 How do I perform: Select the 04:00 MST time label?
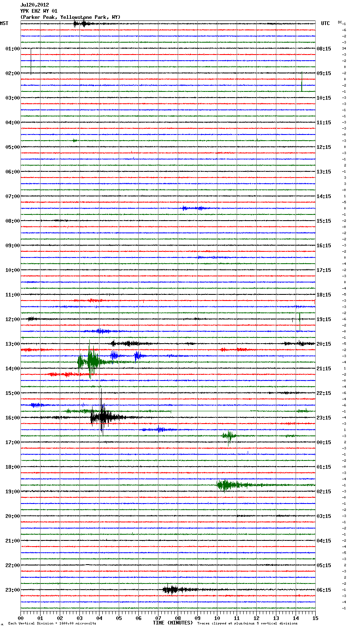[x=13, y=123]
